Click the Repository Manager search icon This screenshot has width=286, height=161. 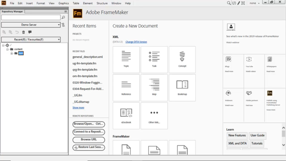click(x=63, y=18)
